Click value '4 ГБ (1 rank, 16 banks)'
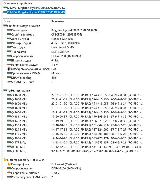 pos(65,43)
